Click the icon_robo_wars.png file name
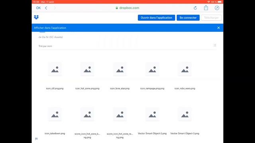Viewport: 255px width, 143px height. click(x=185, y=88)
